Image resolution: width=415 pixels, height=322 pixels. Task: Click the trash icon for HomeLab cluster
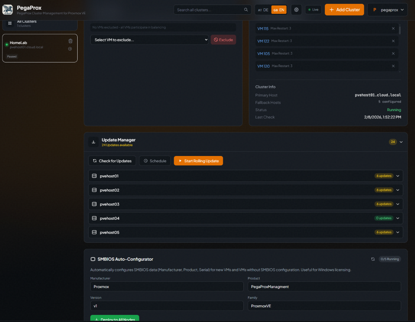pyautogui.click(x=70, y=41)
